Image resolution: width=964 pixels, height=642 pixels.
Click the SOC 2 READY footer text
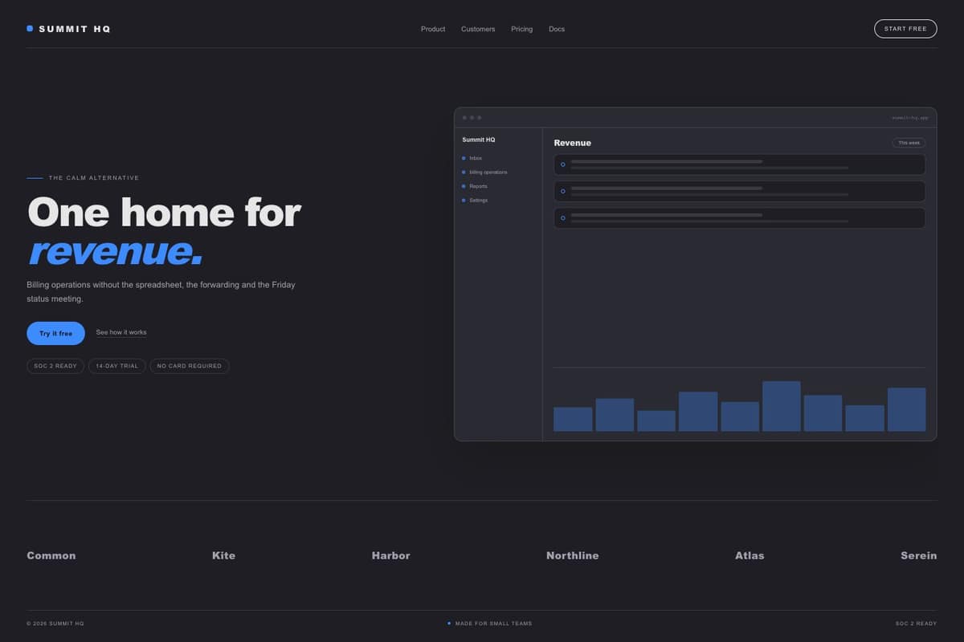coord(917,624)
